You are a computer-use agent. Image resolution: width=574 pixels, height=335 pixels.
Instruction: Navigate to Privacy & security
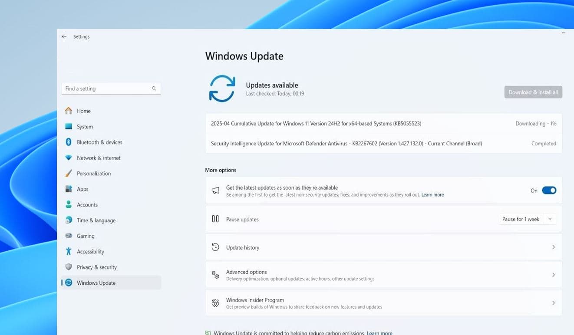111,267
